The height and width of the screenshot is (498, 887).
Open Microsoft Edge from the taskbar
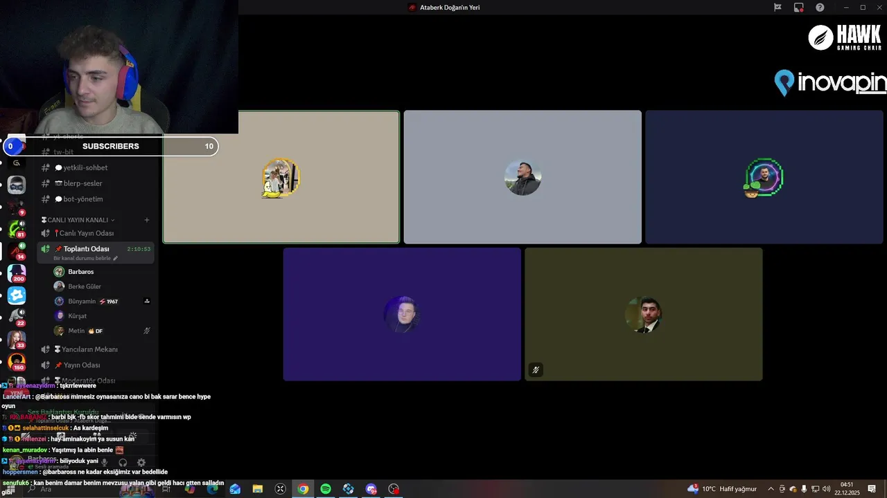pyautogui.click(x=212, y=489)
